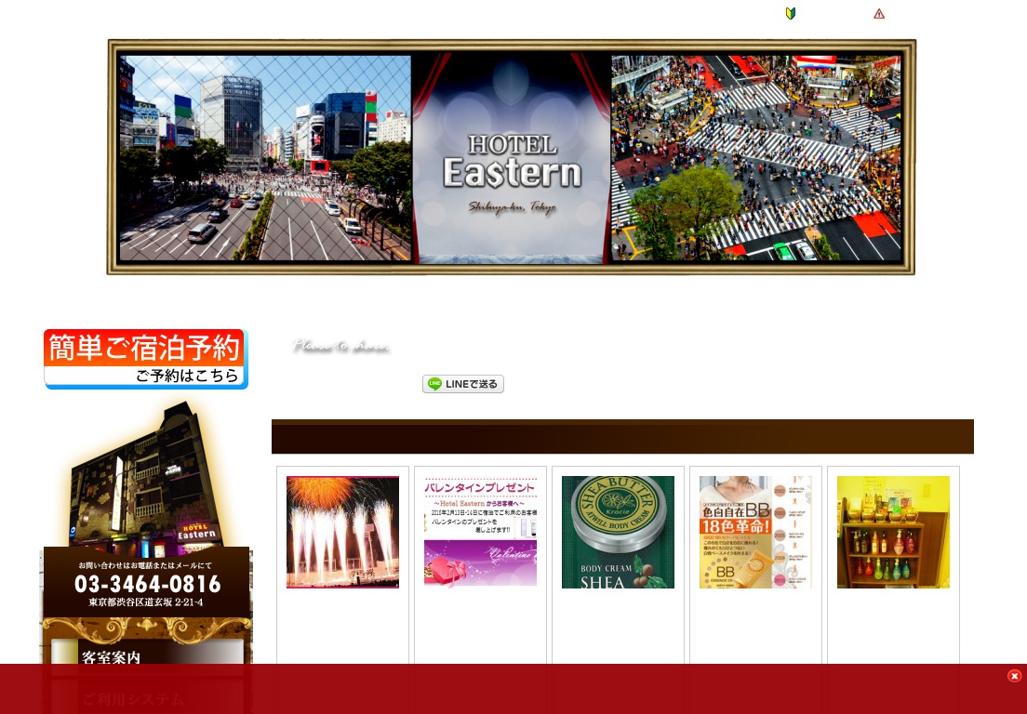
Task: Close the red bottom banner
Action: click(x=1014, y=676)
